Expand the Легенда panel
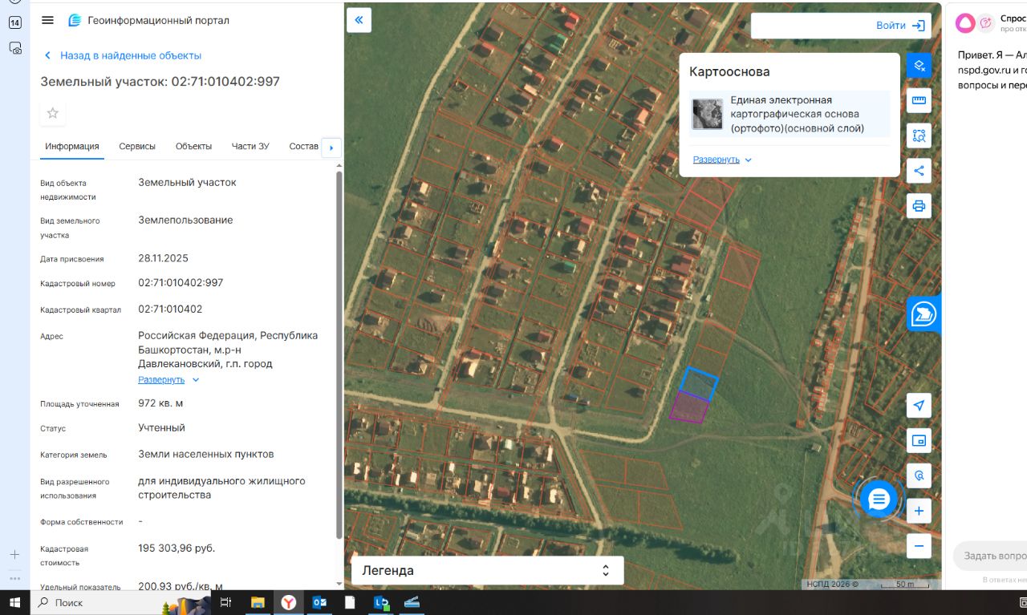This screenshot has width=1027, height=615. pos(487,571)
